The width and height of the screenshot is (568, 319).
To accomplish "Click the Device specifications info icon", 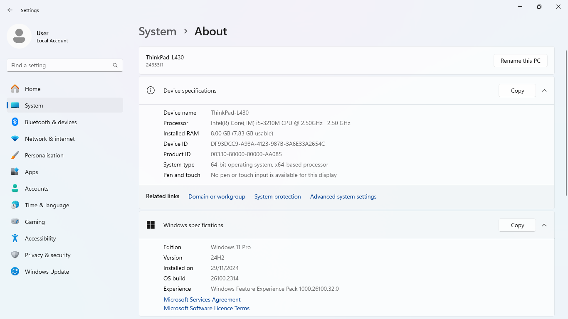I will pyautogui.click(x=151, y=91).
